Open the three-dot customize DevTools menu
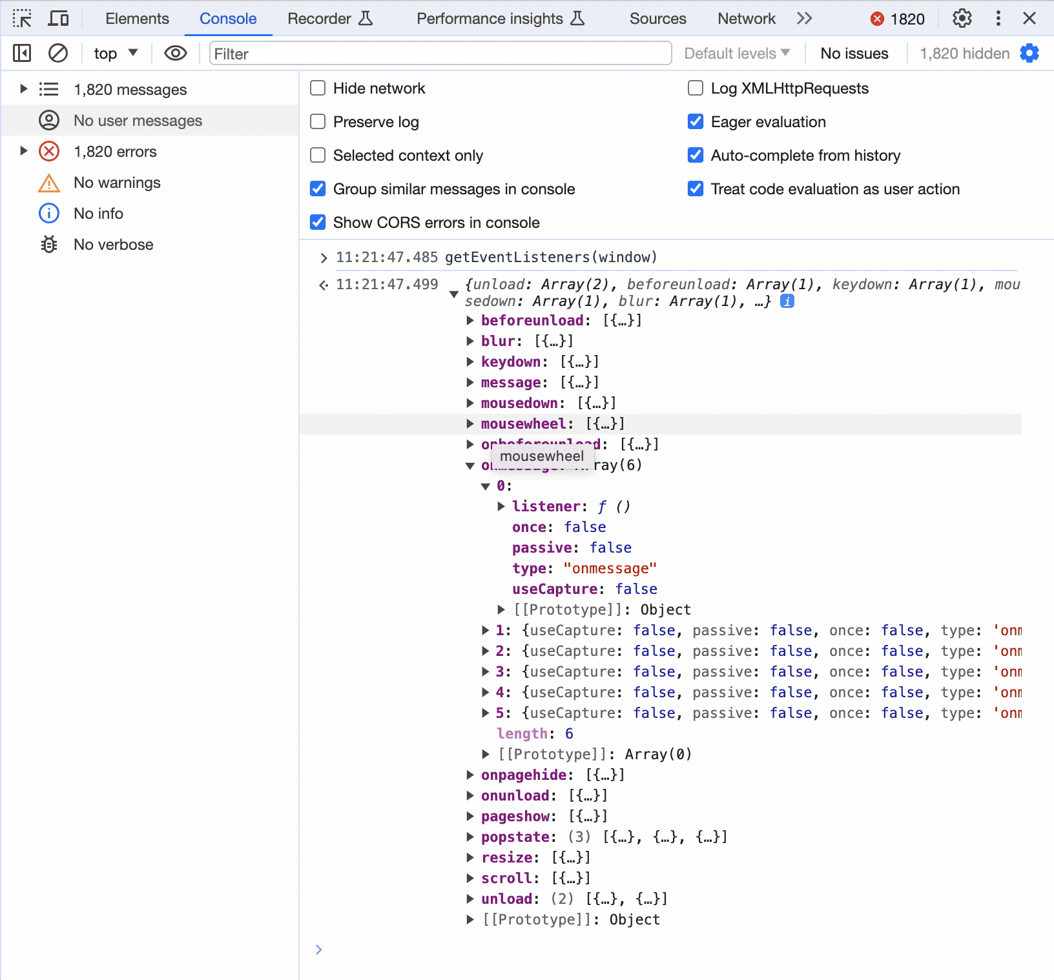 click(998, 19)
